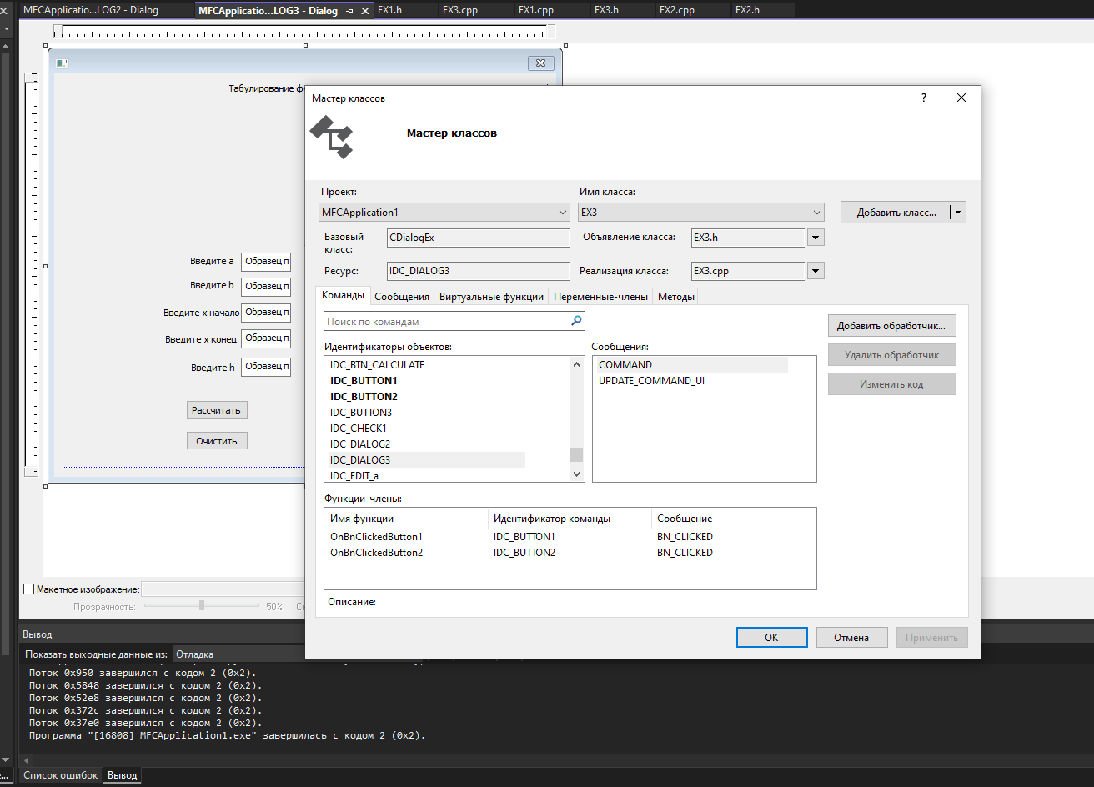Expand the Добавить класс split-button arrow
This screenshot has height=787, width=1094.
(958, 213)
